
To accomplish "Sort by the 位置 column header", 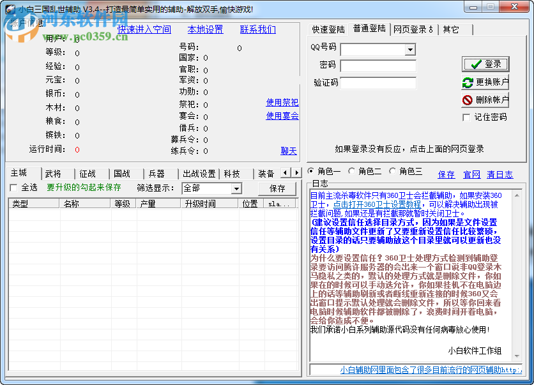I will click(251, 204).
